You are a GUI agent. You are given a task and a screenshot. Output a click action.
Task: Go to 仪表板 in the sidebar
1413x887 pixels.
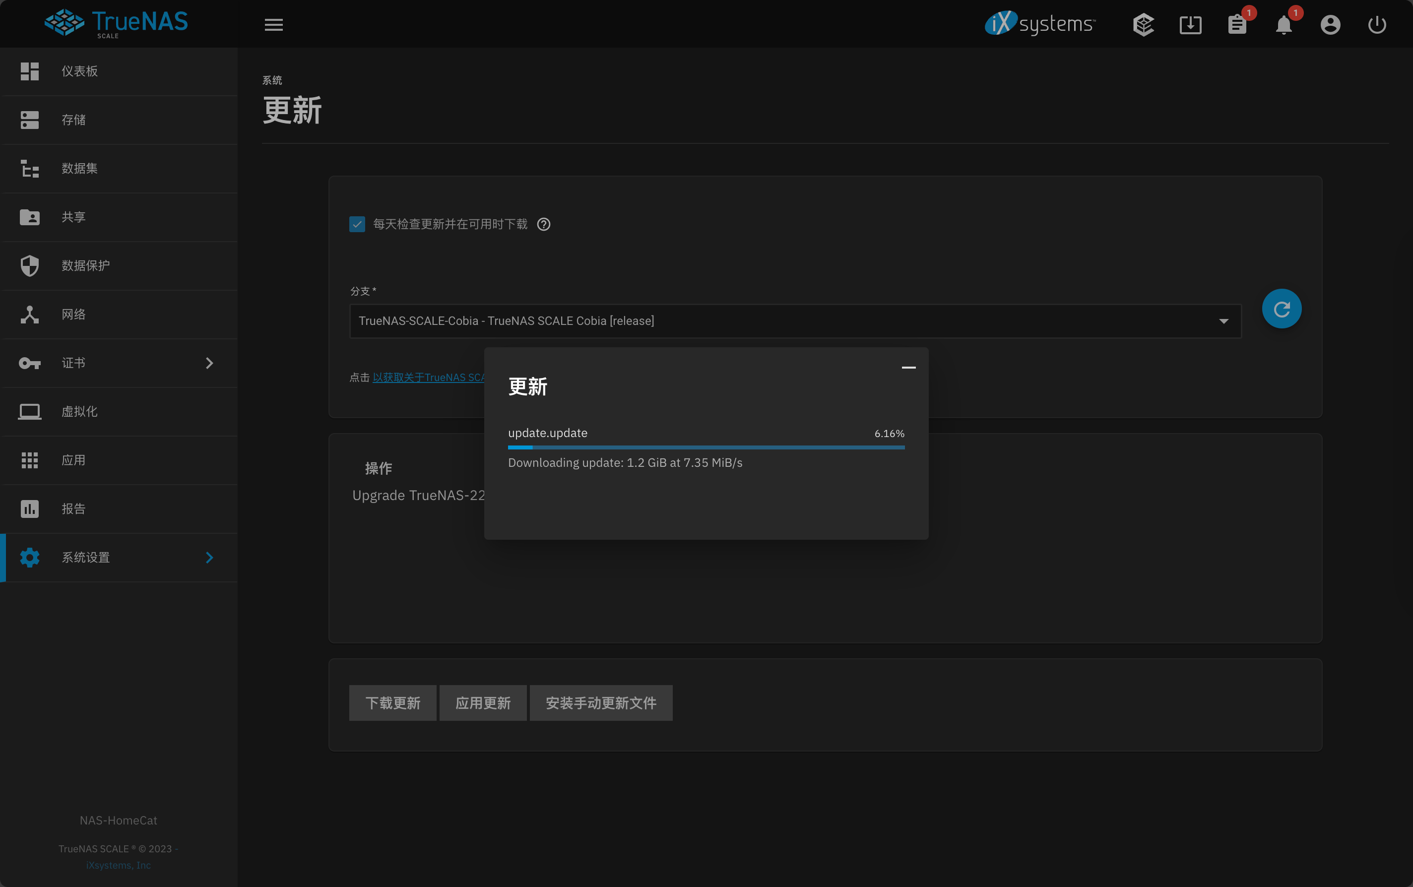coord(80,71)
